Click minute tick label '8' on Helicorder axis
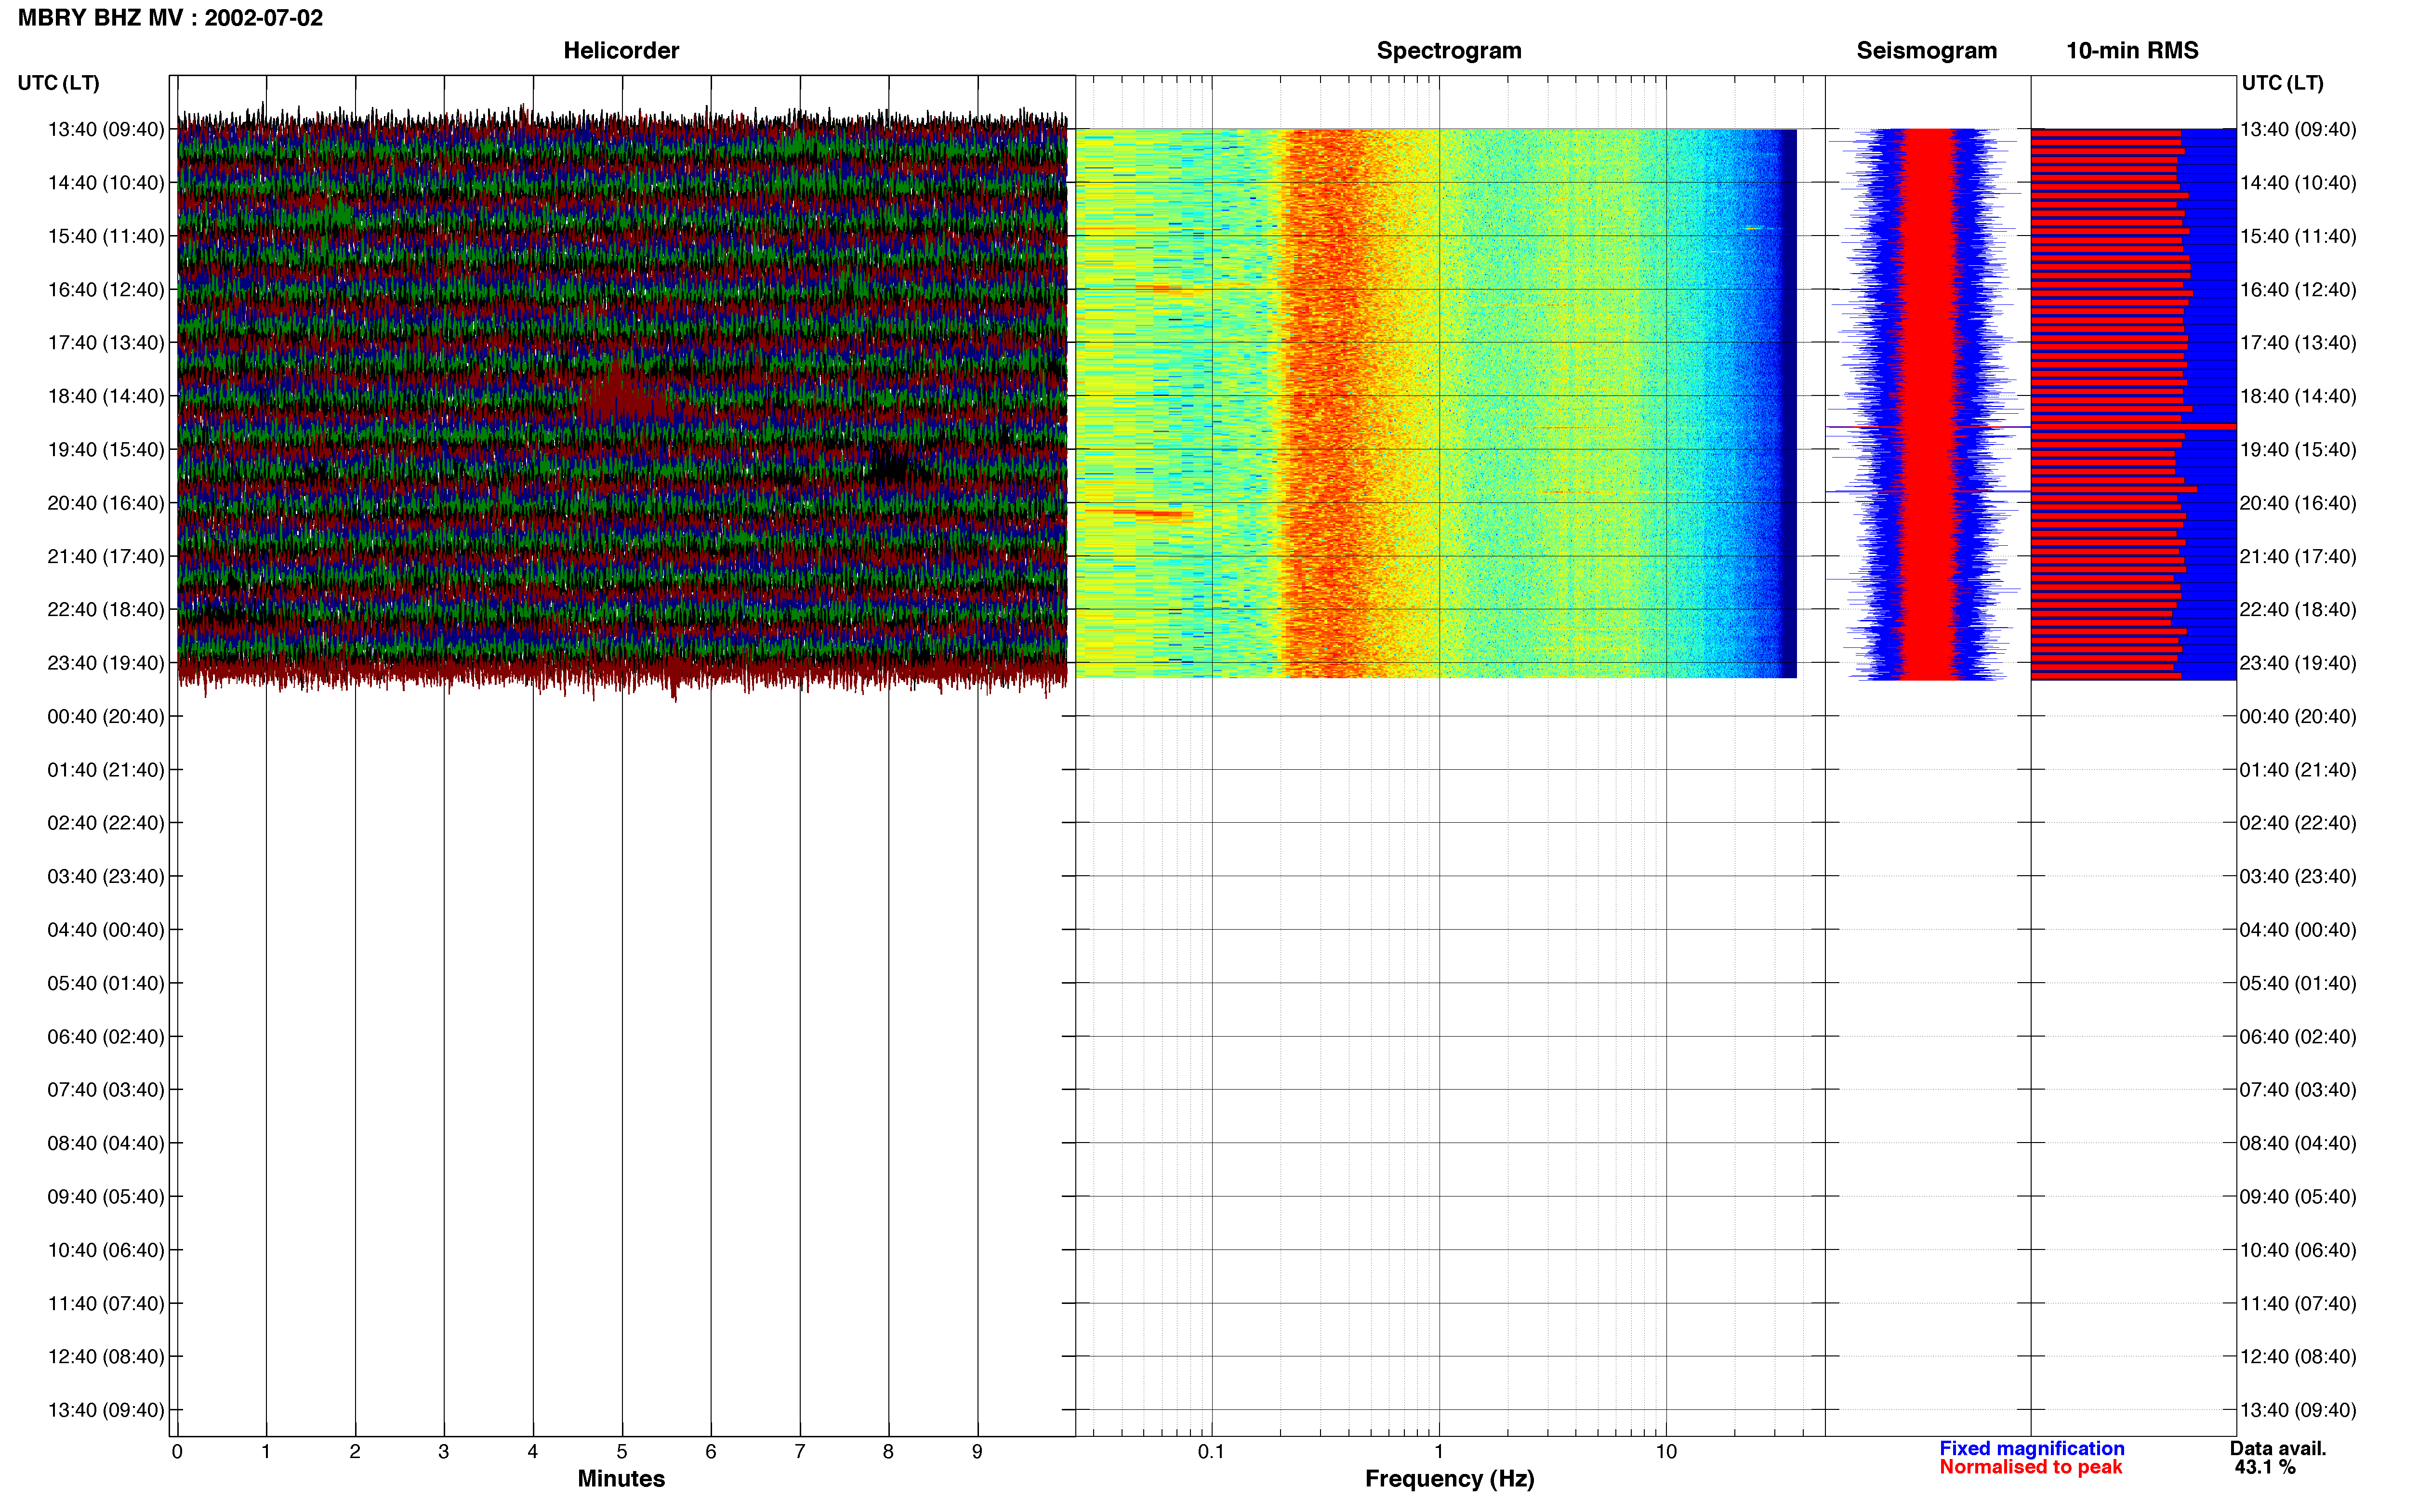The width and height of the screenshot is (2418, 1512). 888,1452
